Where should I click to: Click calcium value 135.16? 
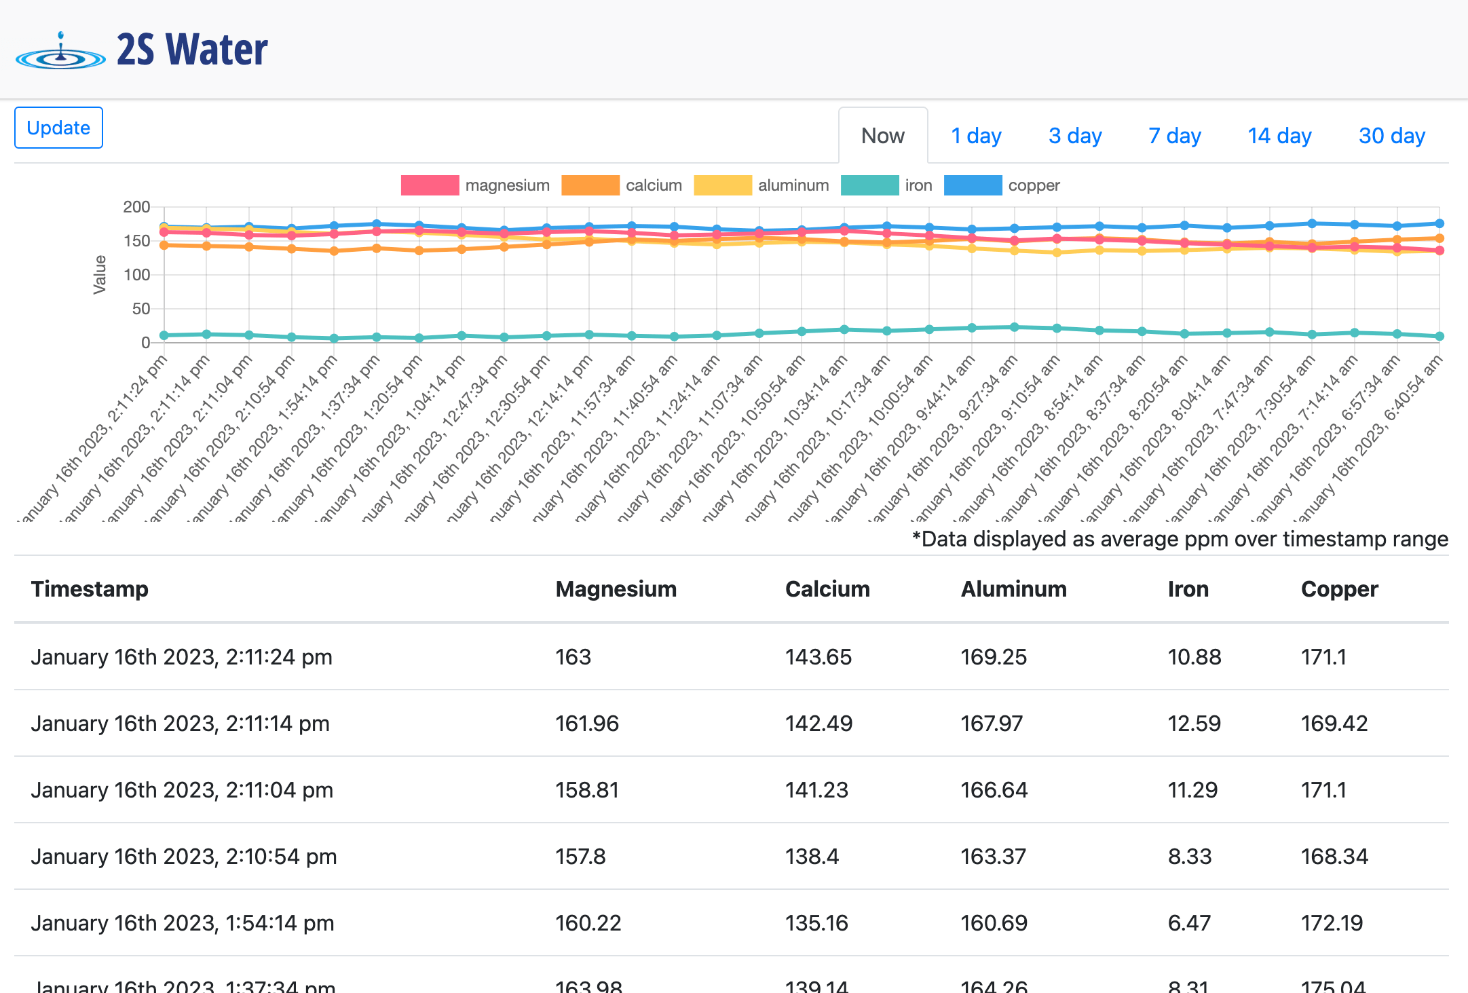[816, 922]
